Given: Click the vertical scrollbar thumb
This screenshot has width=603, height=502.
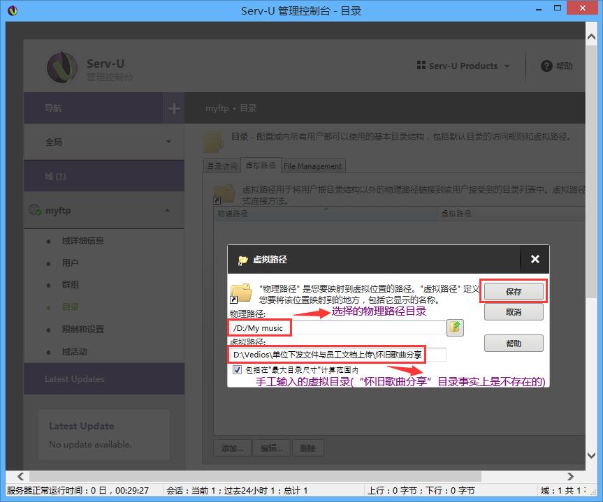Looking at the screenshot, I should [591, 171].
